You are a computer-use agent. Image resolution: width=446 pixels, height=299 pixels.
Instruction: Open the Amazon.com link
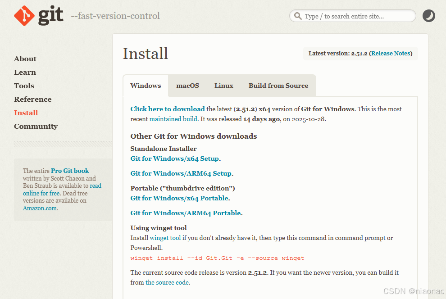click(40, 208)
